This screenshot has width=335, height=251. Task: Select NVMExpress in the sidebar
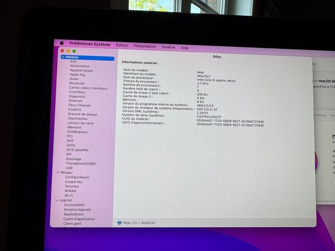point(77,132)
